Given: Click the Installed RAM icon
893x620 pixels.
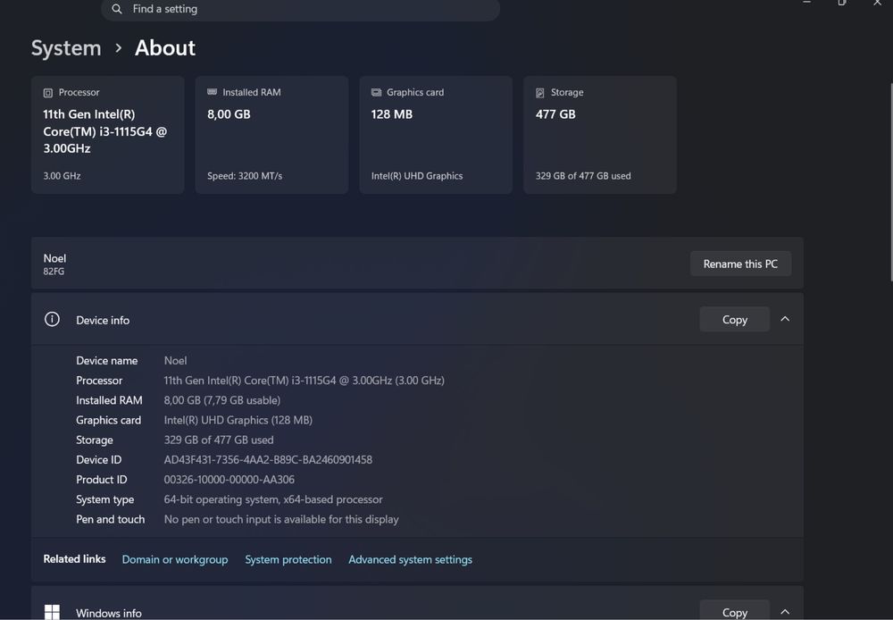Looking at the screenshot, I should pos(212,92).
